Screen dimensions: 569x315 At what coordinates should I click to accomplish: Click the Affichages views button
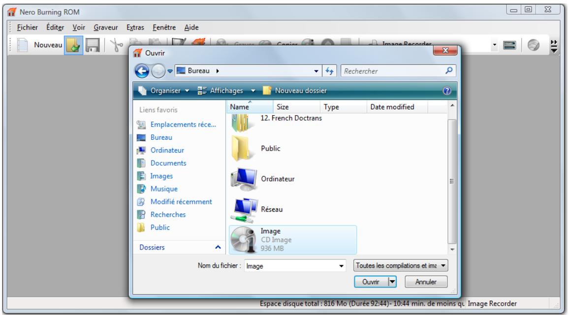tap(221, 91)
